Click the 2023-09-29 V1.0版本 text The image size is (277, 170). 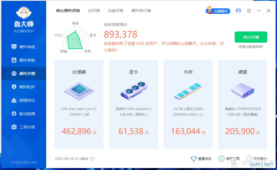tap(72, 159)
